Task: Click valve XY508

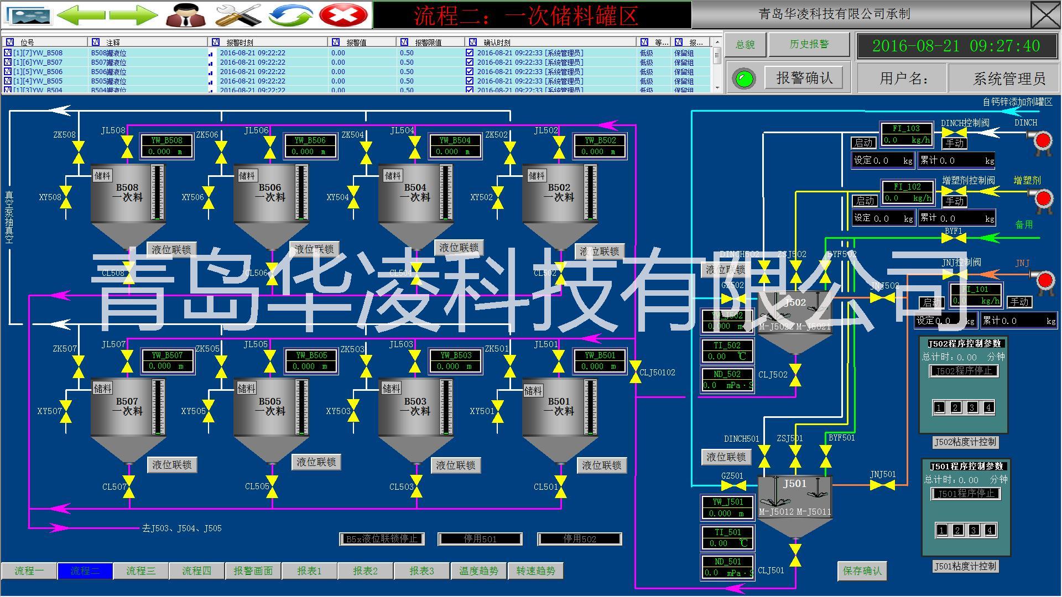Action: [66, 197]
